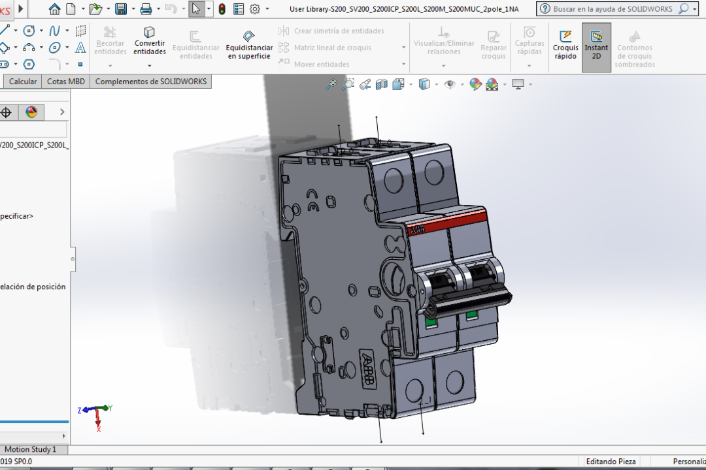706x470 pixels.
Task: Expand Convertir entidades dropdown arrow
Action: (x=150, y=66)
